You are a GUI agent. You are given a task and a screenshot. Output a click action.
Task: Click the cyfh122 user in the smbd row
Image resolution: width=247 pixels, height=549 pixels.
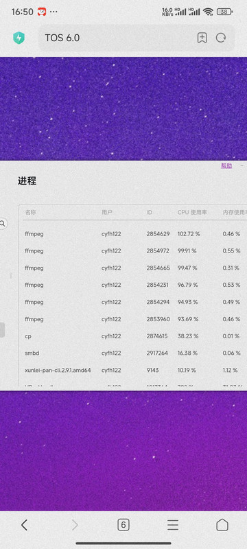tap(111, 353)
